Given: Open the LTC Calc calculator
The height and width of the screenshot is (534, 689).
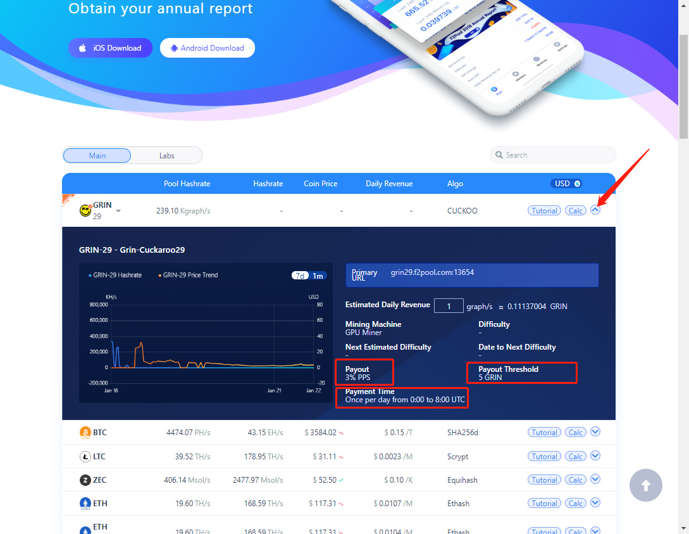Looking at the screenshot, I should 575,457.
